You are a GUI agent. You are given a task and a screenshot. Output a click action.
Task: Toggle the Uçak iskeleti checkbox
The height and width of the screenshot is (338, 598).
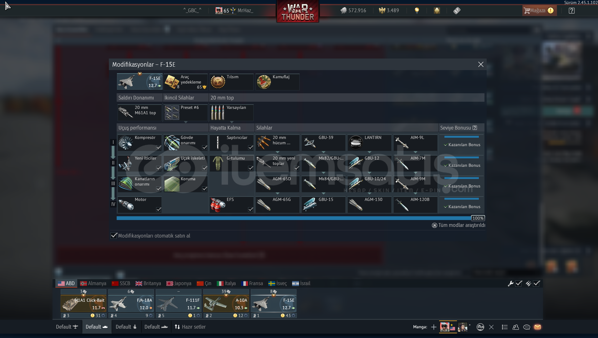205,168
